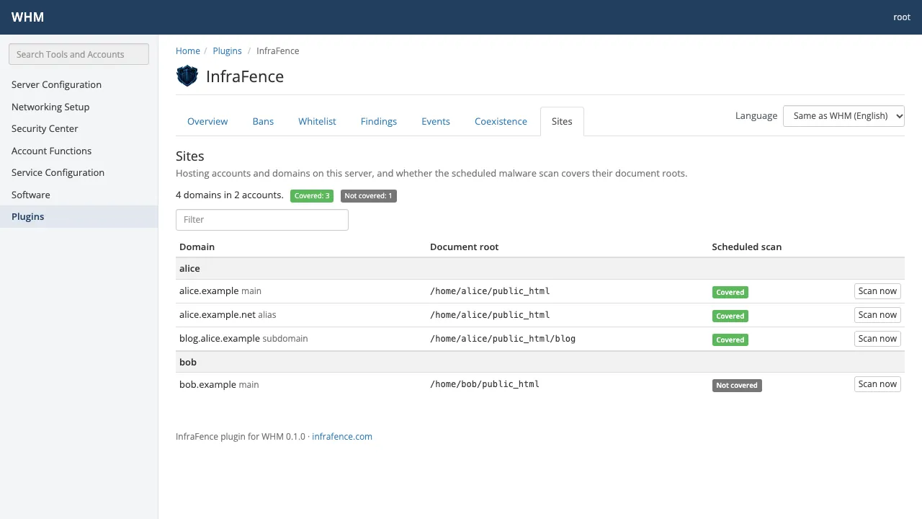The width and height of the screenshot is (922, 519).
Task: Click Scan now for alice.example.net alias
Action: (877, 315)
